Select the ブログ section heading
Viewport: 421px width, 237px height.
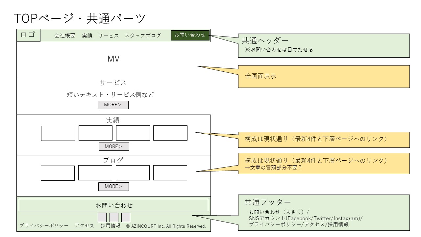pos(113,160)
